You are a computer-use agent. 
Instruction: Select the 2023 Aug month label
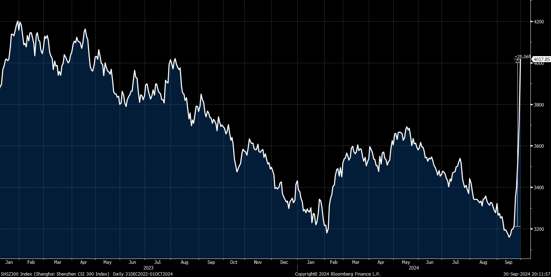[x=184, y=262]
